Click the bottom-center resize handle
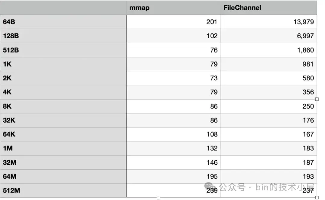The width and height of the screenshot is (325, 200). (x=159, y=198)
